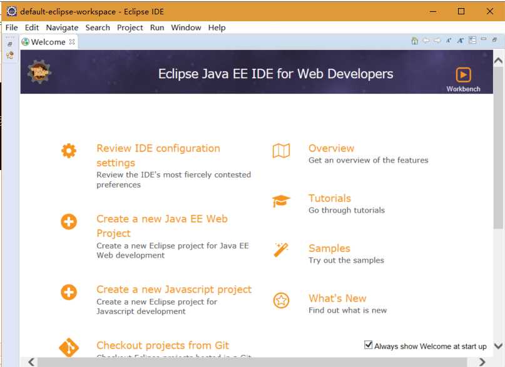Click the Restore icon in the left trim bar
505x367 pixels.
[x=10, y=44]
